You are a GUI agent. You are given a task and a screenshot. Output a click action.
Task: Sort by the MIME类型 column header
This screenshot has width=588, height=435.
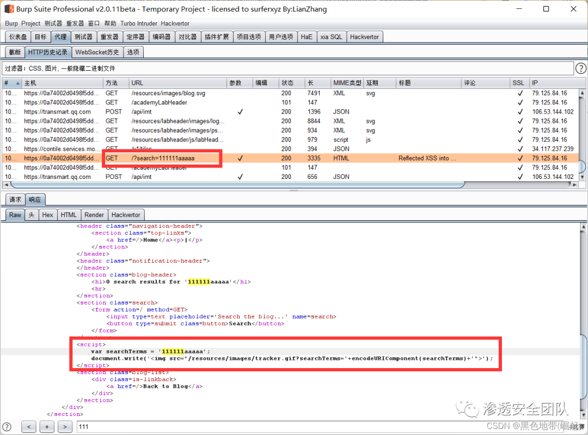tap(347, 83)
